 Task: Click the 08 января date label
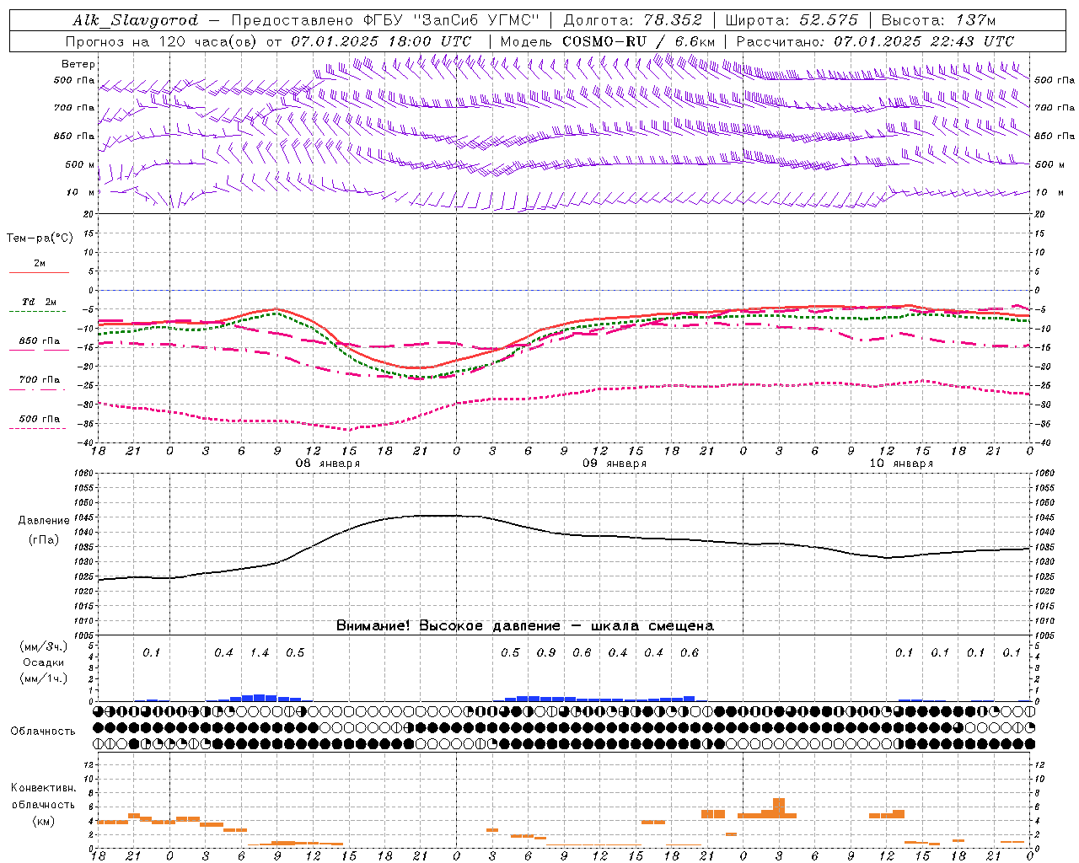[327, 464]
